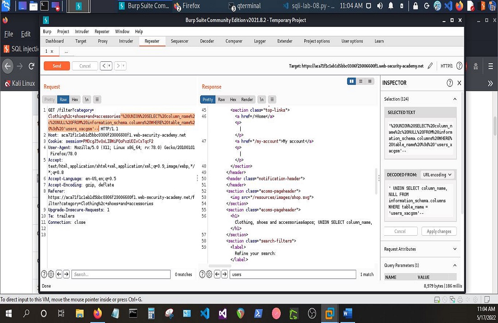Screen dimensions: 498x323
Task: Close the Inspector panel
Action: click(459, 83)
